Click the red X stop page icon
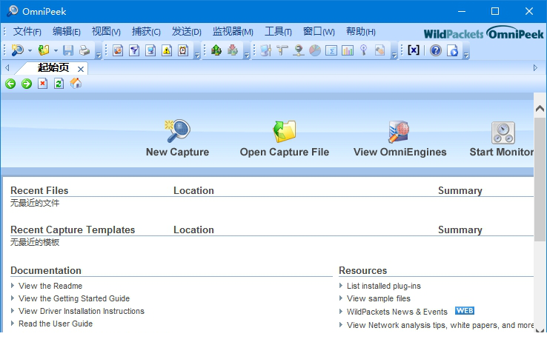 [42, 84]
